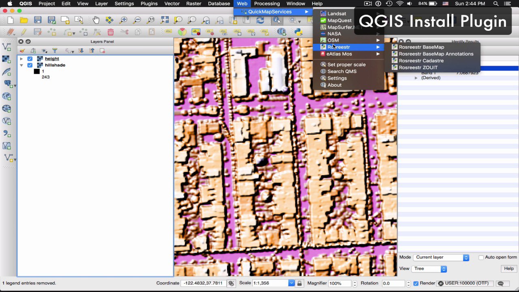Click the black color swatch for value 1
Screen dimensions: 519x292
37,71
